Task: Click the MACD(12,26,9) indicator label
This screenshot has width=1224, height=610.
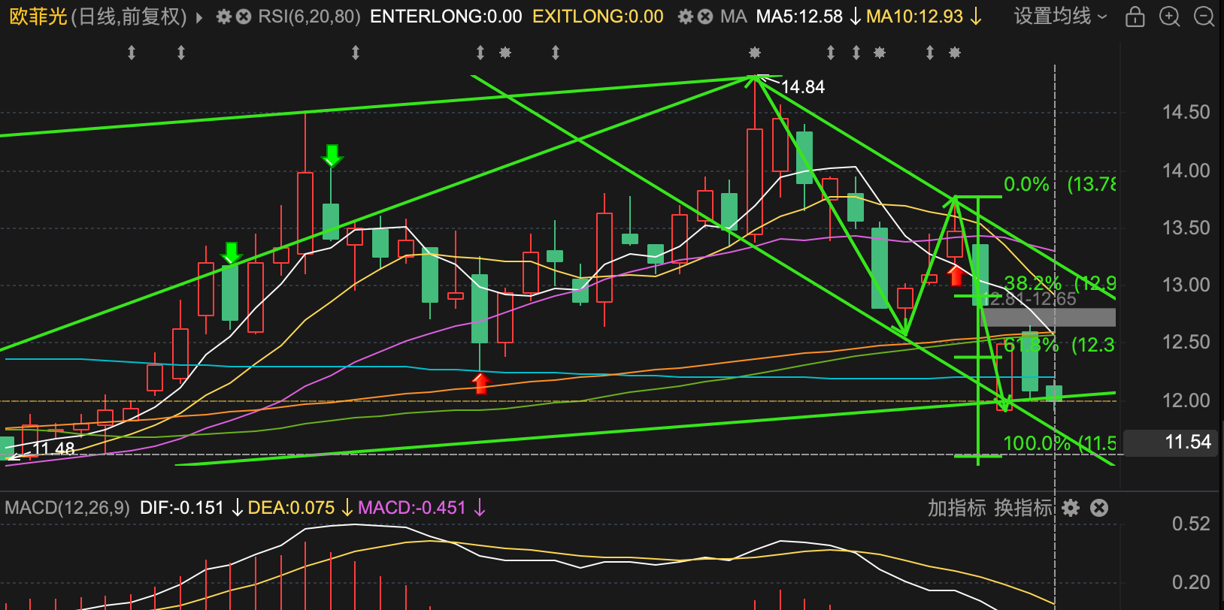Action: (67, 508)
